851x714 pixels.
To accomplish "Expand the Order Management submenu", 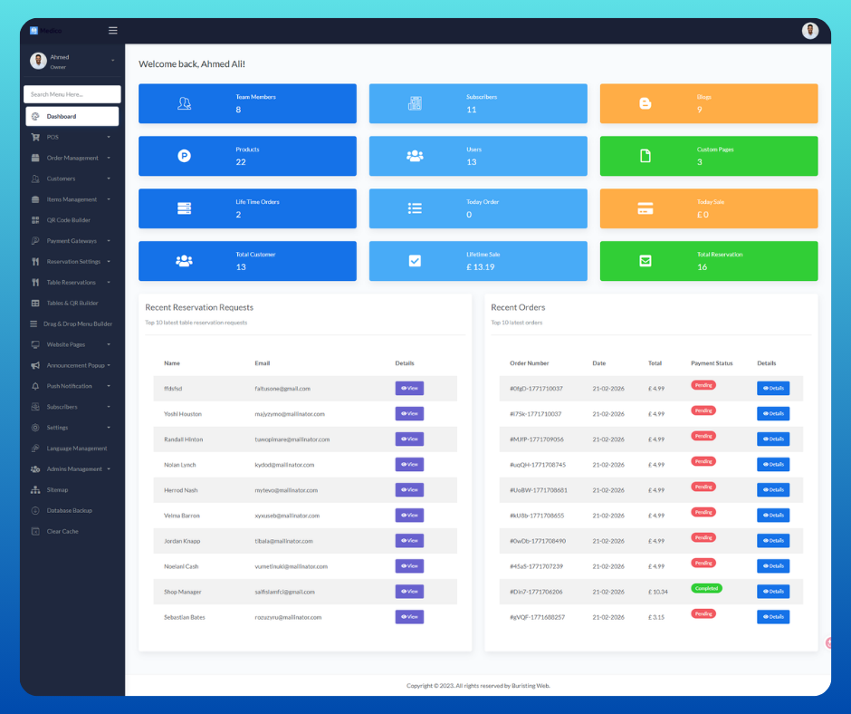I will tap(109, 158).
